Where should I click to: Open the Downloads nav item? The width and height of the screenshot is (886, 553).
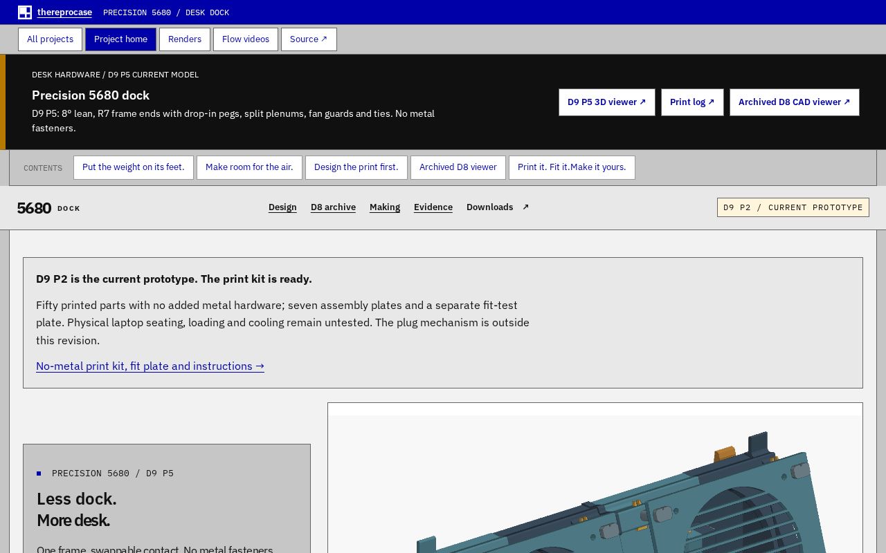(490, 207)
